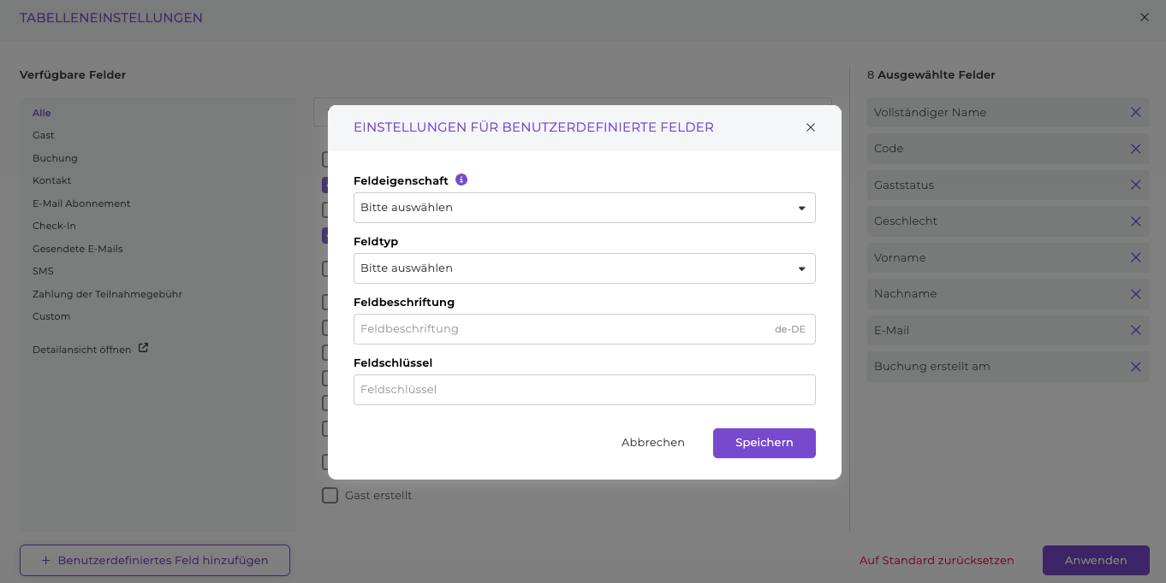Image resolution: width=1166 pixels, height=583 pixels.
Task: Remove Buchung erstellt am field
Action: click(1135, 367)
